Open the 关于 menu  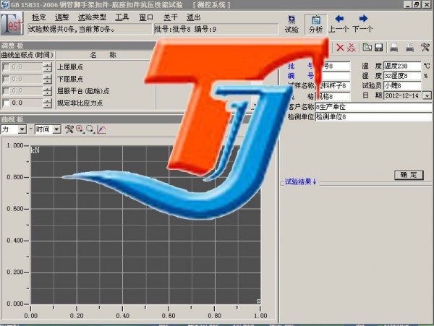pos(170,17)
